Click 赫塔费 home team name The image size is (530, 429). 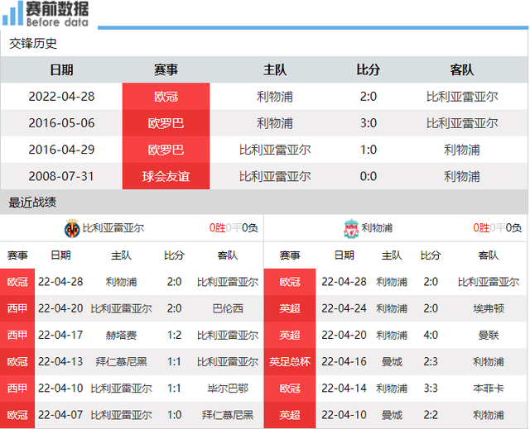pyautogui.click(x=121, y=336)
